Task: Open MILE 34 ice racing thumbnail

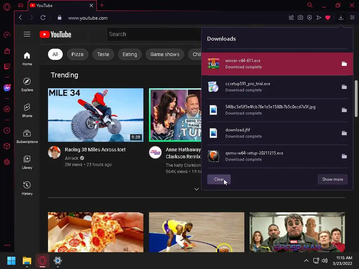Action: pos(96,115)
